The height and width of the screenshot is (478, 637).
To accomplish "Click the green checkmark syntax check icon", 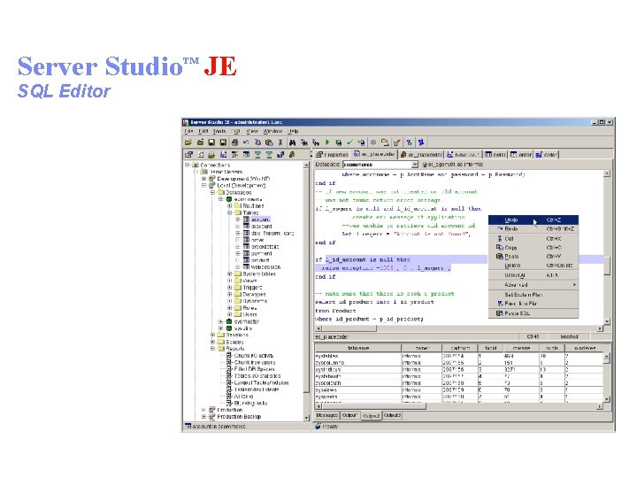I will 349,143.
